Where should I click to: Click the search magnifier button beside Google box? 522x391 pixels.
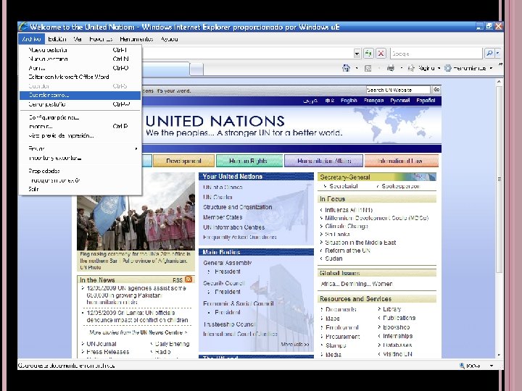[x=489, y=53]
